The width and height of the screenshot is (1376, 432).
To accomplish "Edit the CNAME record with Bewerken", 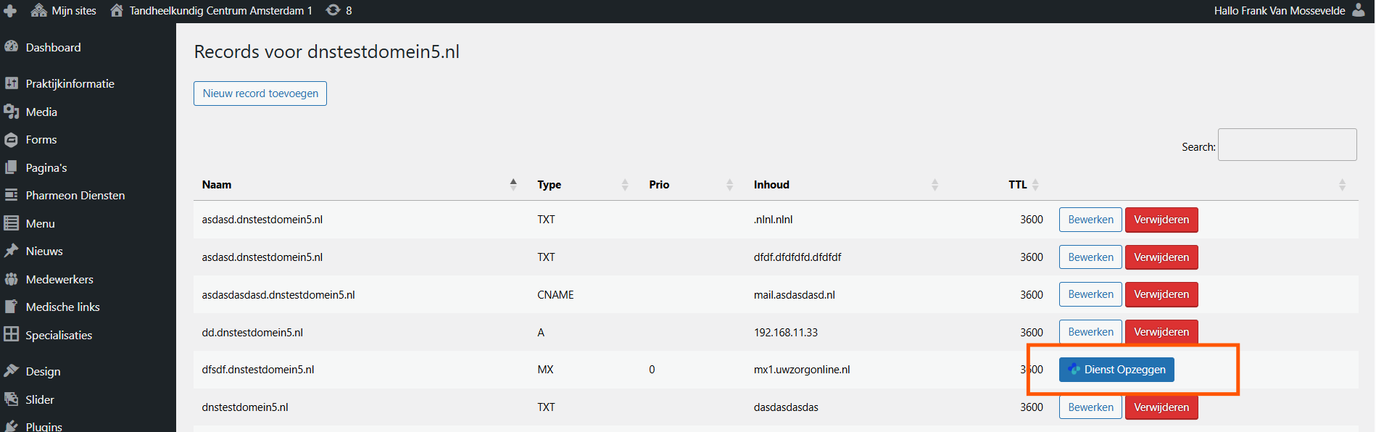I will [x=1090, y=294].
